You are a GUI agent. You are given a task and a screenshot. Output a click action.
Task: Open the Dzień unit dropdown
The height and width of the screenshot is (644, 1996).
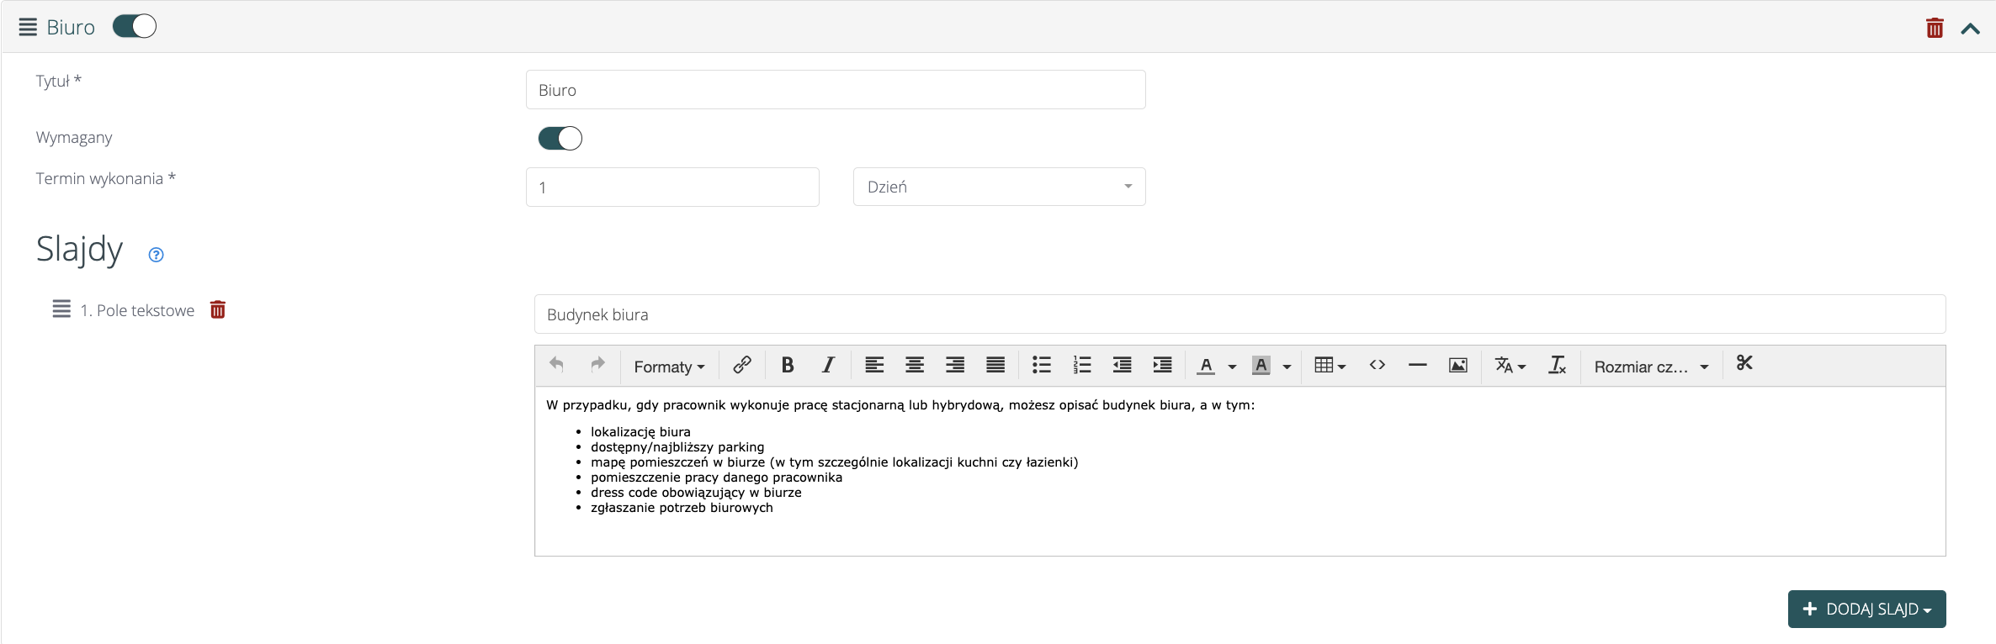coord(999,187)
